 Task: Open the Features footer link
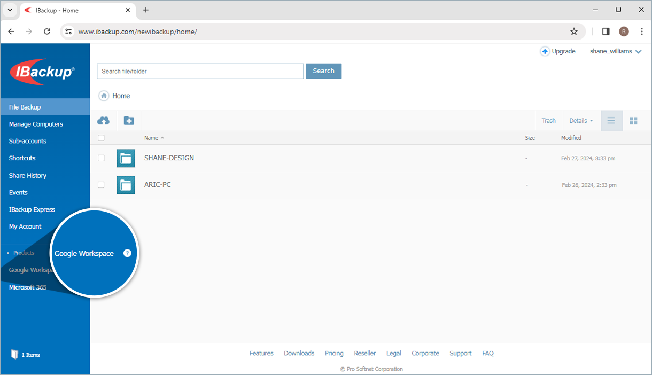coord(261,353)
